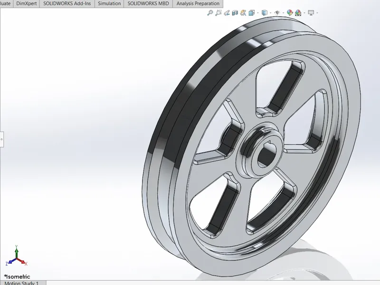Open the Motion Study 1 tab
Screen dimensions: 380x285
pyautogui.click(x=22, y=283)
